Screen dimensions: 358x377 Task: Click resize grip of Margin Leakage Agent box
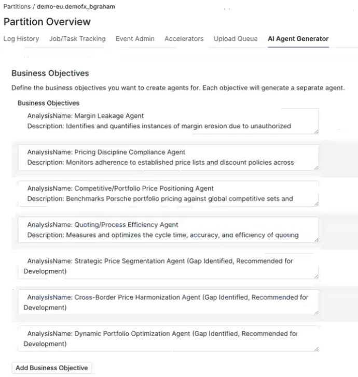(x=316, y=132)
